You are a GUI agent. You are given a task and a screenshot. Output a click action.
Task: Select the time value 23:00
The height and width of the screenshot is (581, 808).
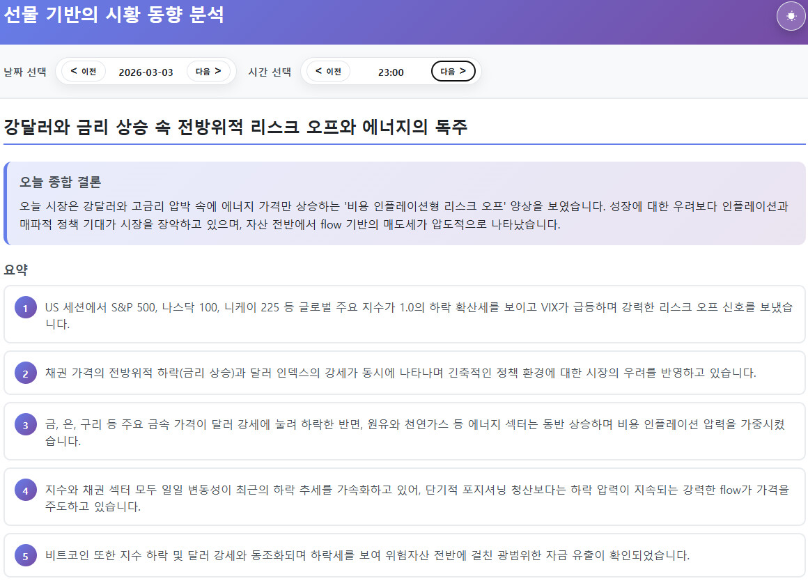(x=391, y=72)
